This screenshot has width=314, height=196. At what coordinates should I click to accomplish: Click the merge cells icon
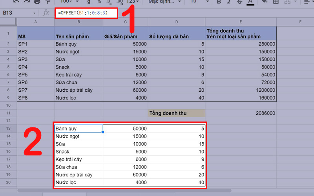[x=287, y=2]
